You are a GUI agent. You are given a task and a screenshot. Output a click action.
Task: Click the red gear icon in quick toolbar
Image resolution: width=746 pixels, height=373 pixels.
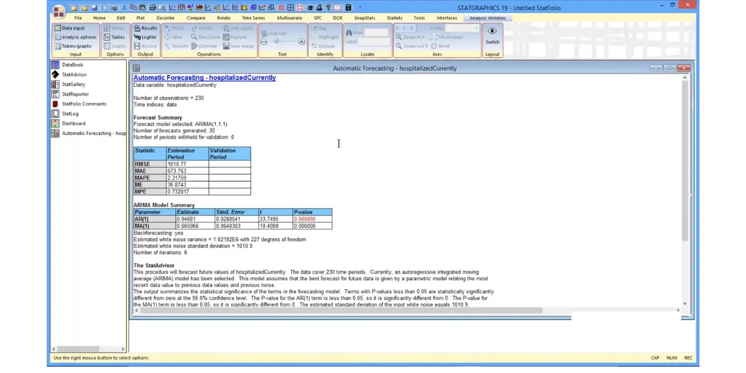coord(280,7)
